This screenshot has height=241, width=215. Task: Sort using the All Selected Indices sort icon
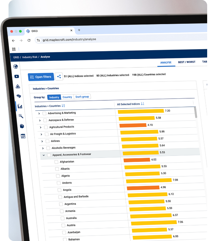pyautogui.click(x=142, y=104)
